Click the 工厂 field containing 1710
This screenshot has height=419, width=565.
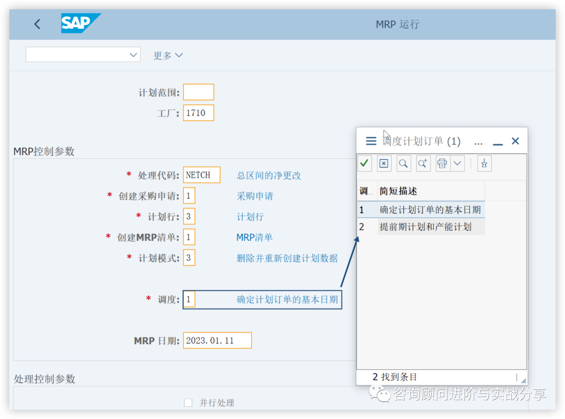(x=199, y=113)
